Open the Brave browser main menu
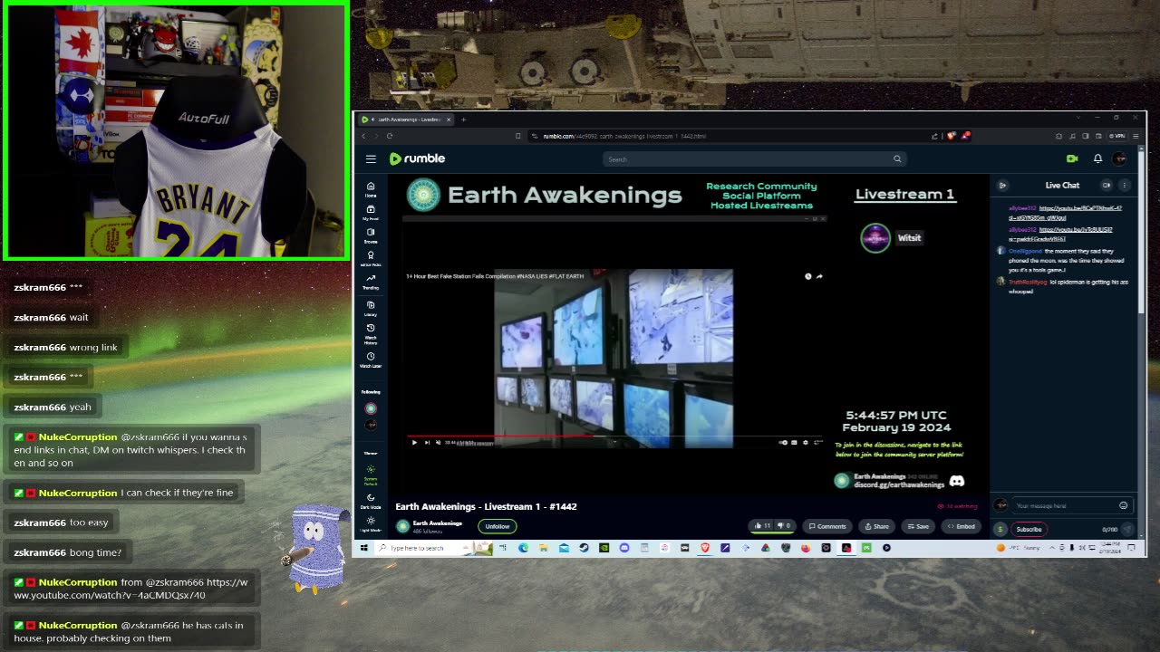This screenshot has width=1160, height=652. pyautogui.click(x=1136, y=136)
